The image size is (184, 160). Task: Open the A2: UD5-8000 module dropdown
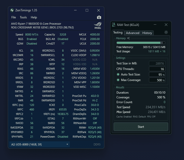40,144
